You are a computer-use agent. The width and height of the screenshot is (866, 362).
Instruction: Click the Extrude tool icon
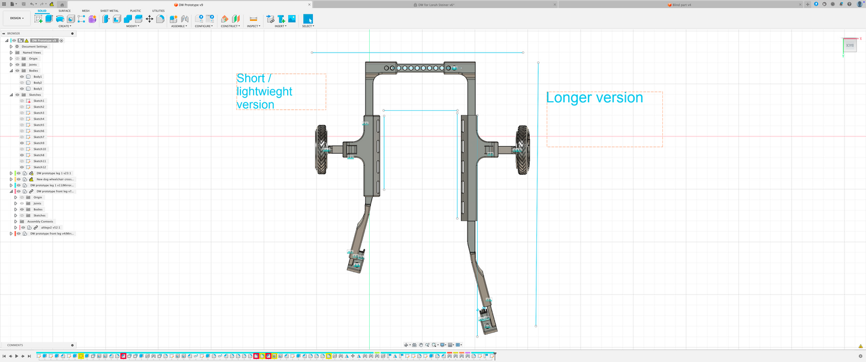click(x=49, y=19)
